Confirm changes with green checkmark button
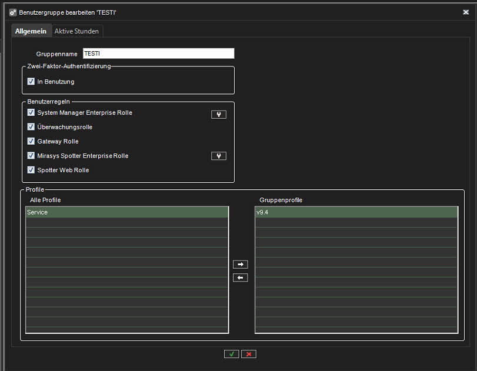477x371 pixels. tap(231, 354)
